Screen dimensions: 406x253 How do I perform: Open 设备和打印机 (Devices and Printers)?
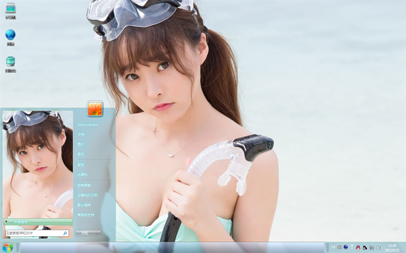click(x=87, y=195)
